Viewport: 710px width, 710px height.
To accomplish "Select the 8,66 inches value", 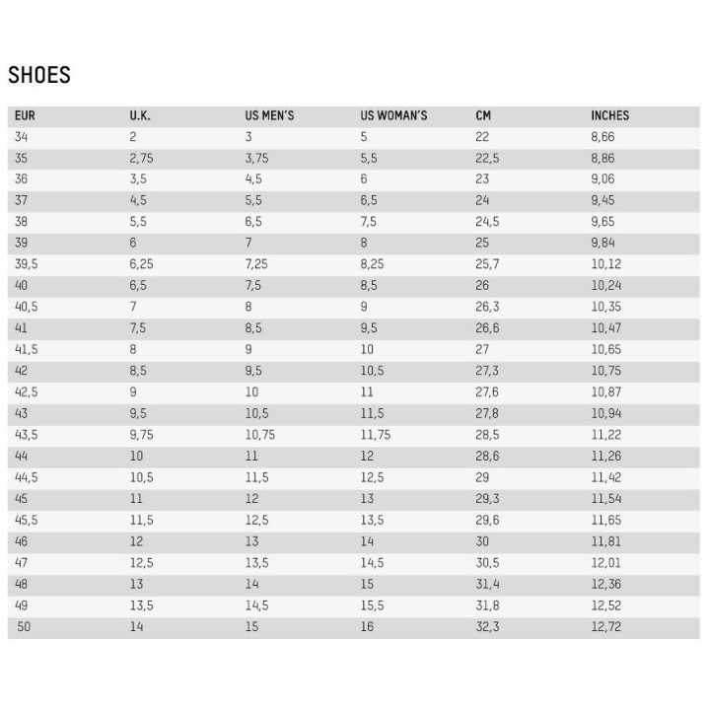I will click(x=603, y=137).
